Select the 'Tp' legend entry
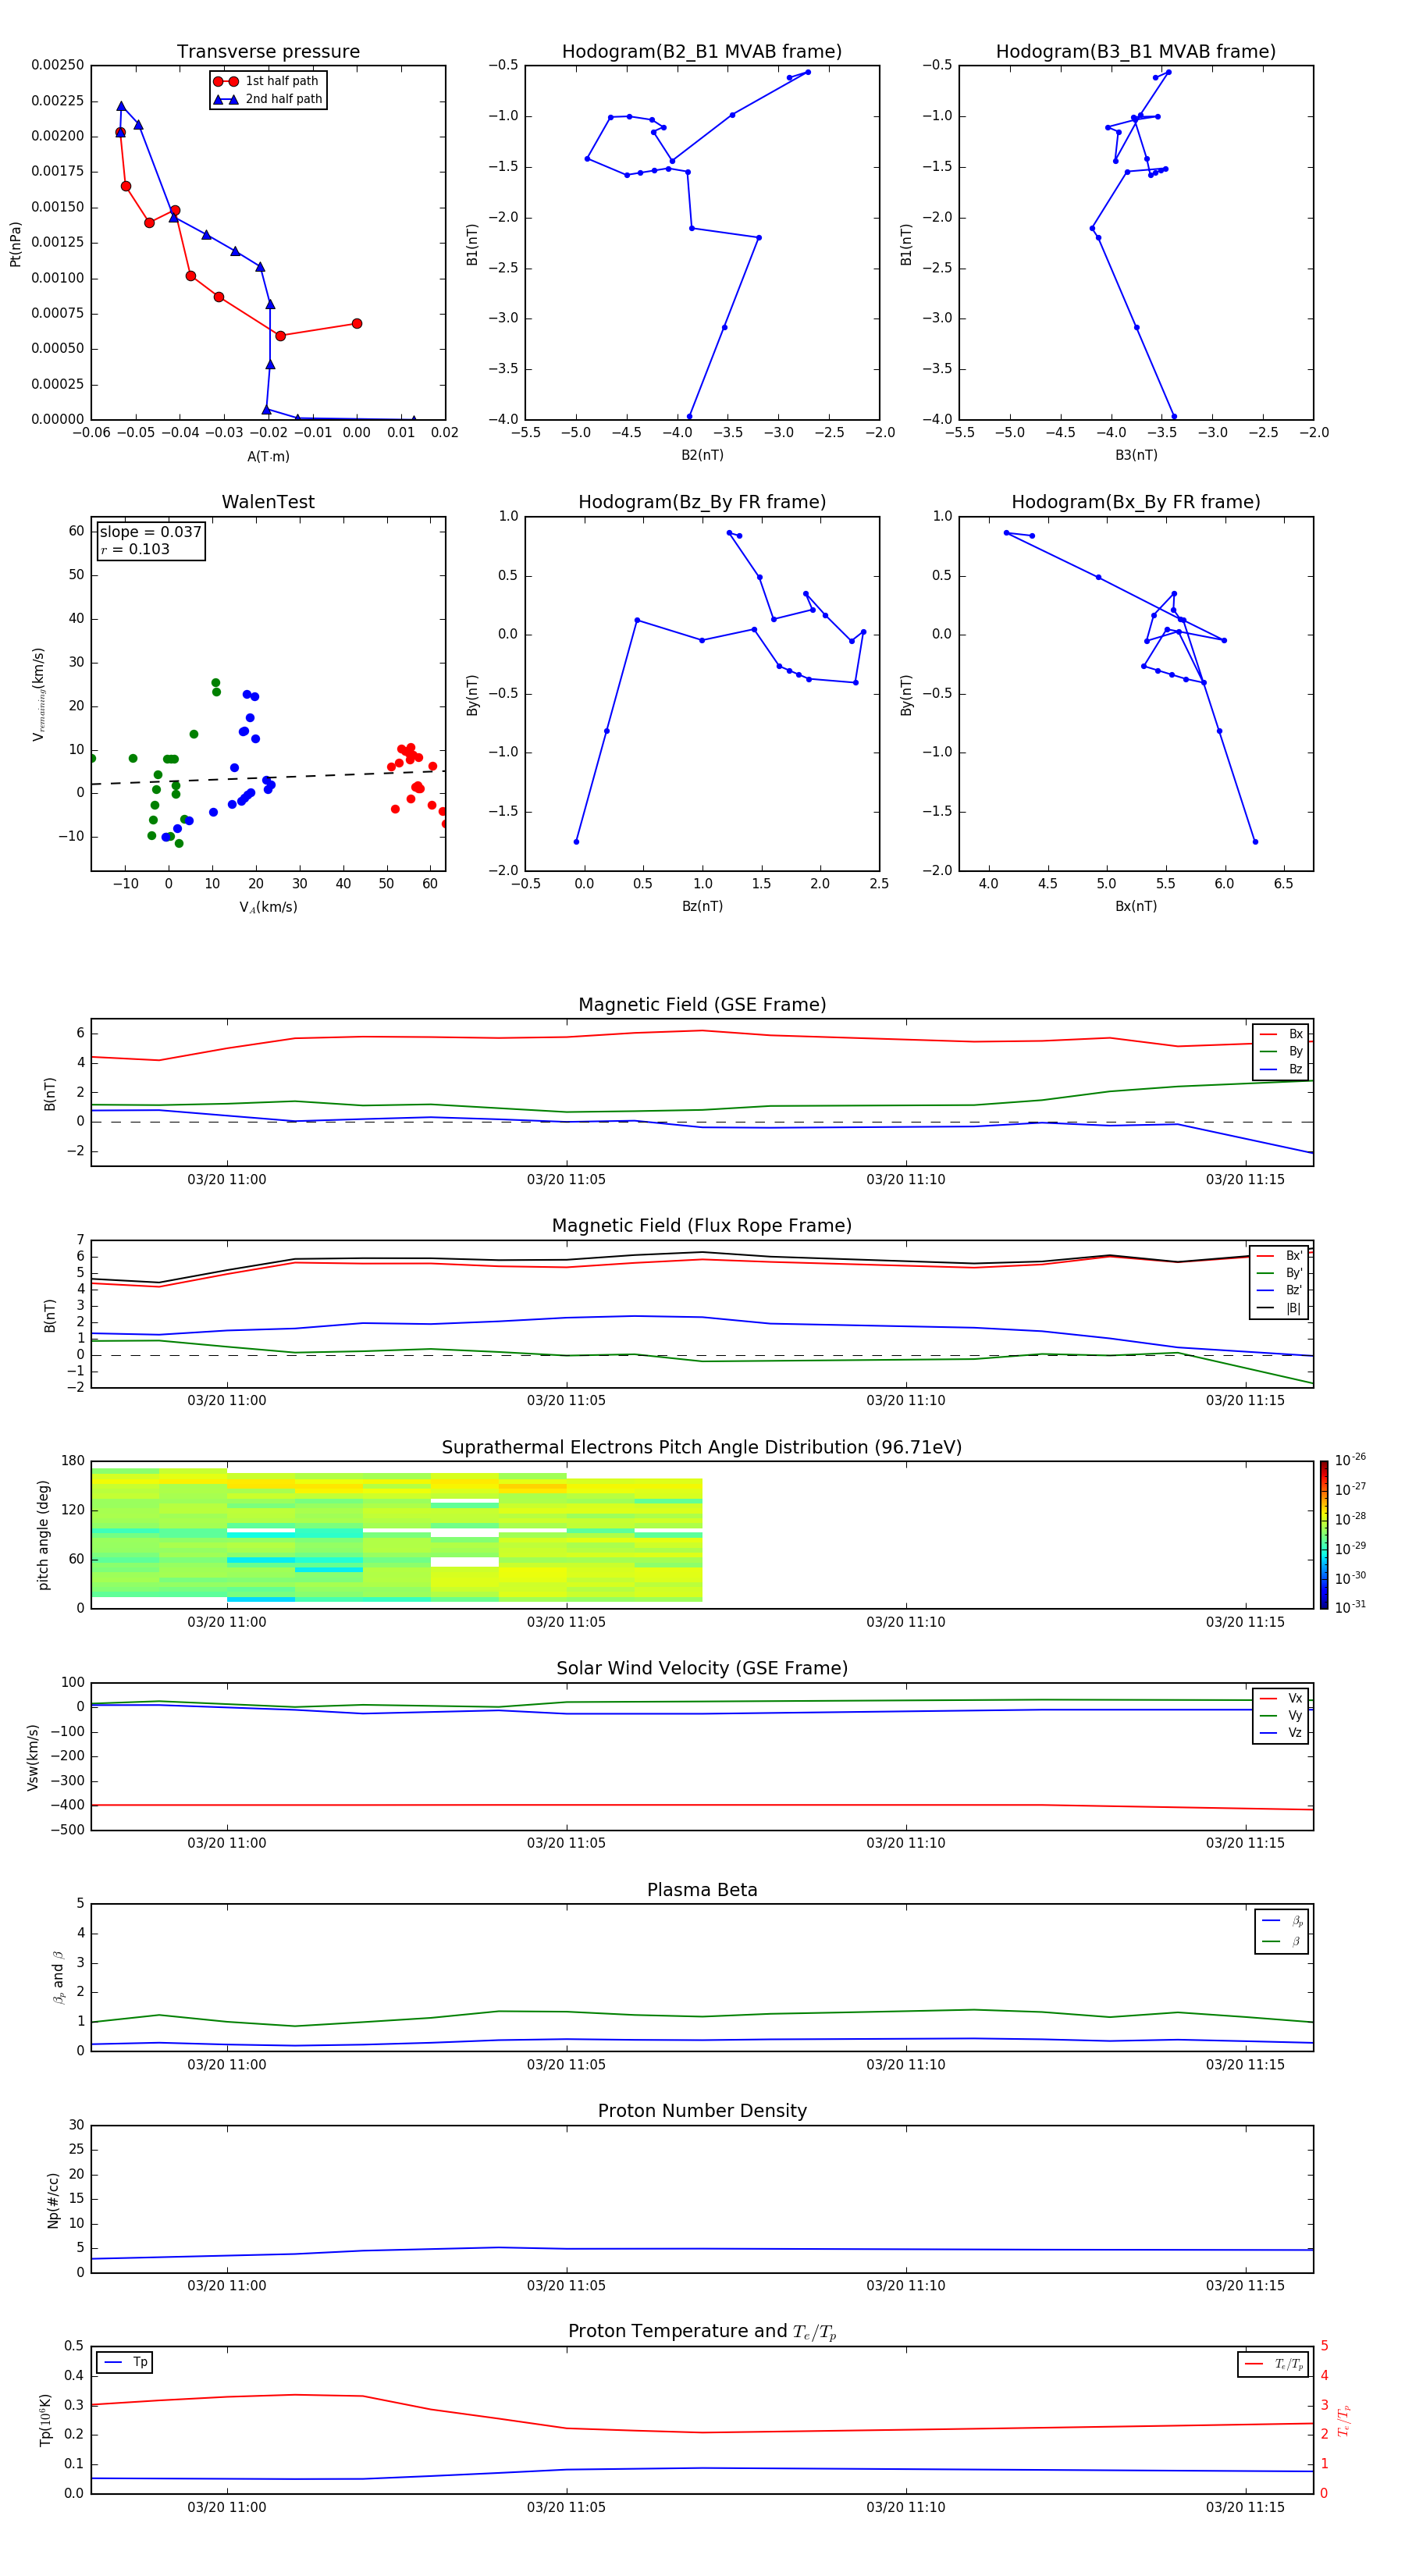Viewport: 1405px width, 2576px height. click(125, 2363)
